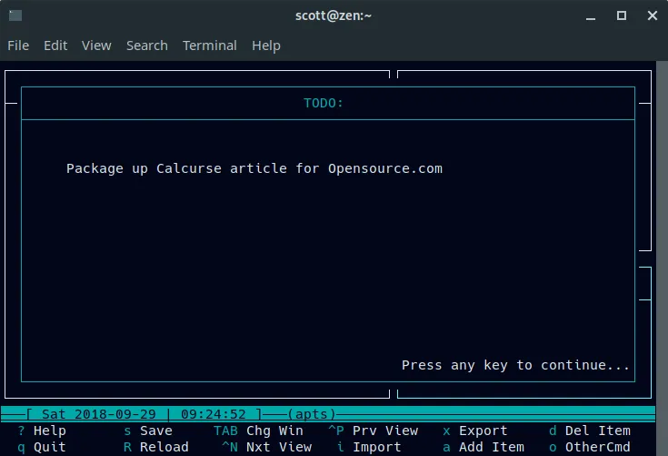
Task: Open the Terminal menu
Action: click(x=209, y=46)
